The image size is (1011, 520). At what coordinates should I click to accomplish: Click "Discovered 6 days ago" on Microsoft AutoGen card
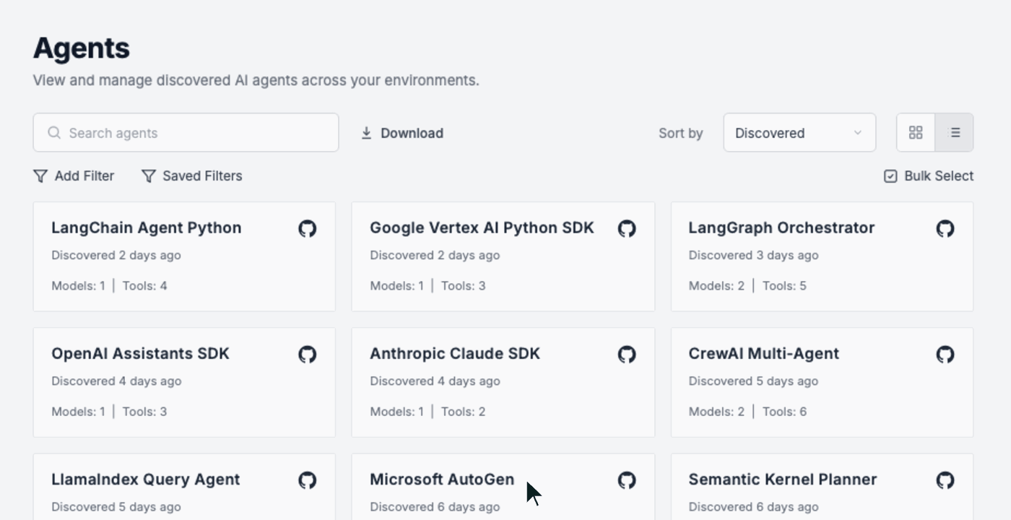(435, 507)
